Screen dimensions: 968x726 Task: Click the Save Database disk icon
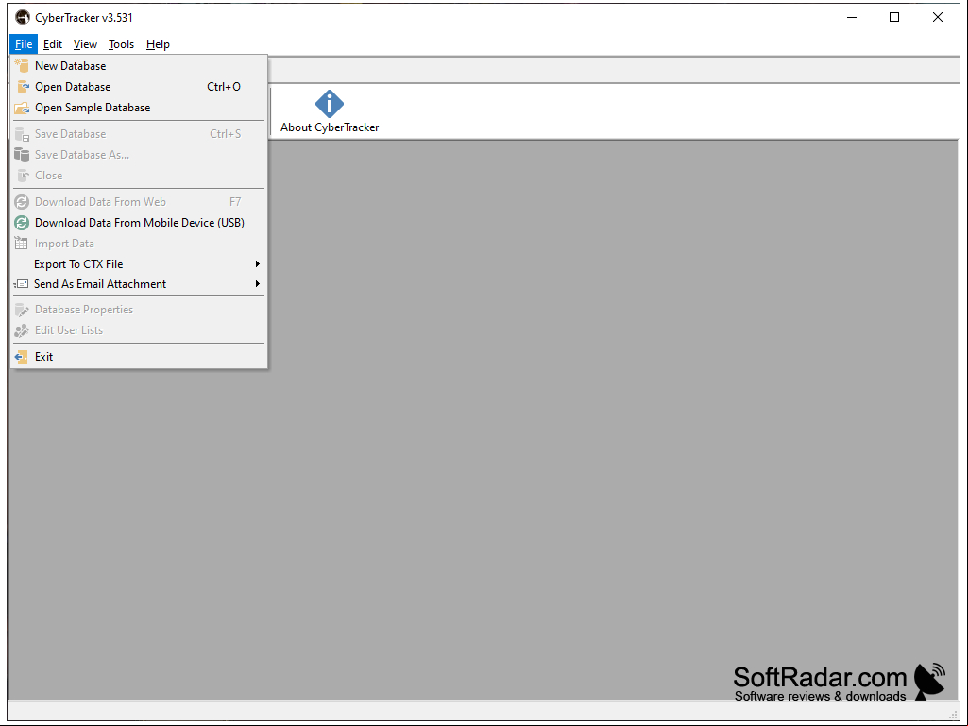pyautogui.click(x=23, y=134)
